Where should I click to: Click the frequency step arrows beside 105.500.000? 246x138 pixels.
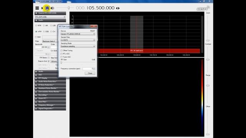[118, 8]
